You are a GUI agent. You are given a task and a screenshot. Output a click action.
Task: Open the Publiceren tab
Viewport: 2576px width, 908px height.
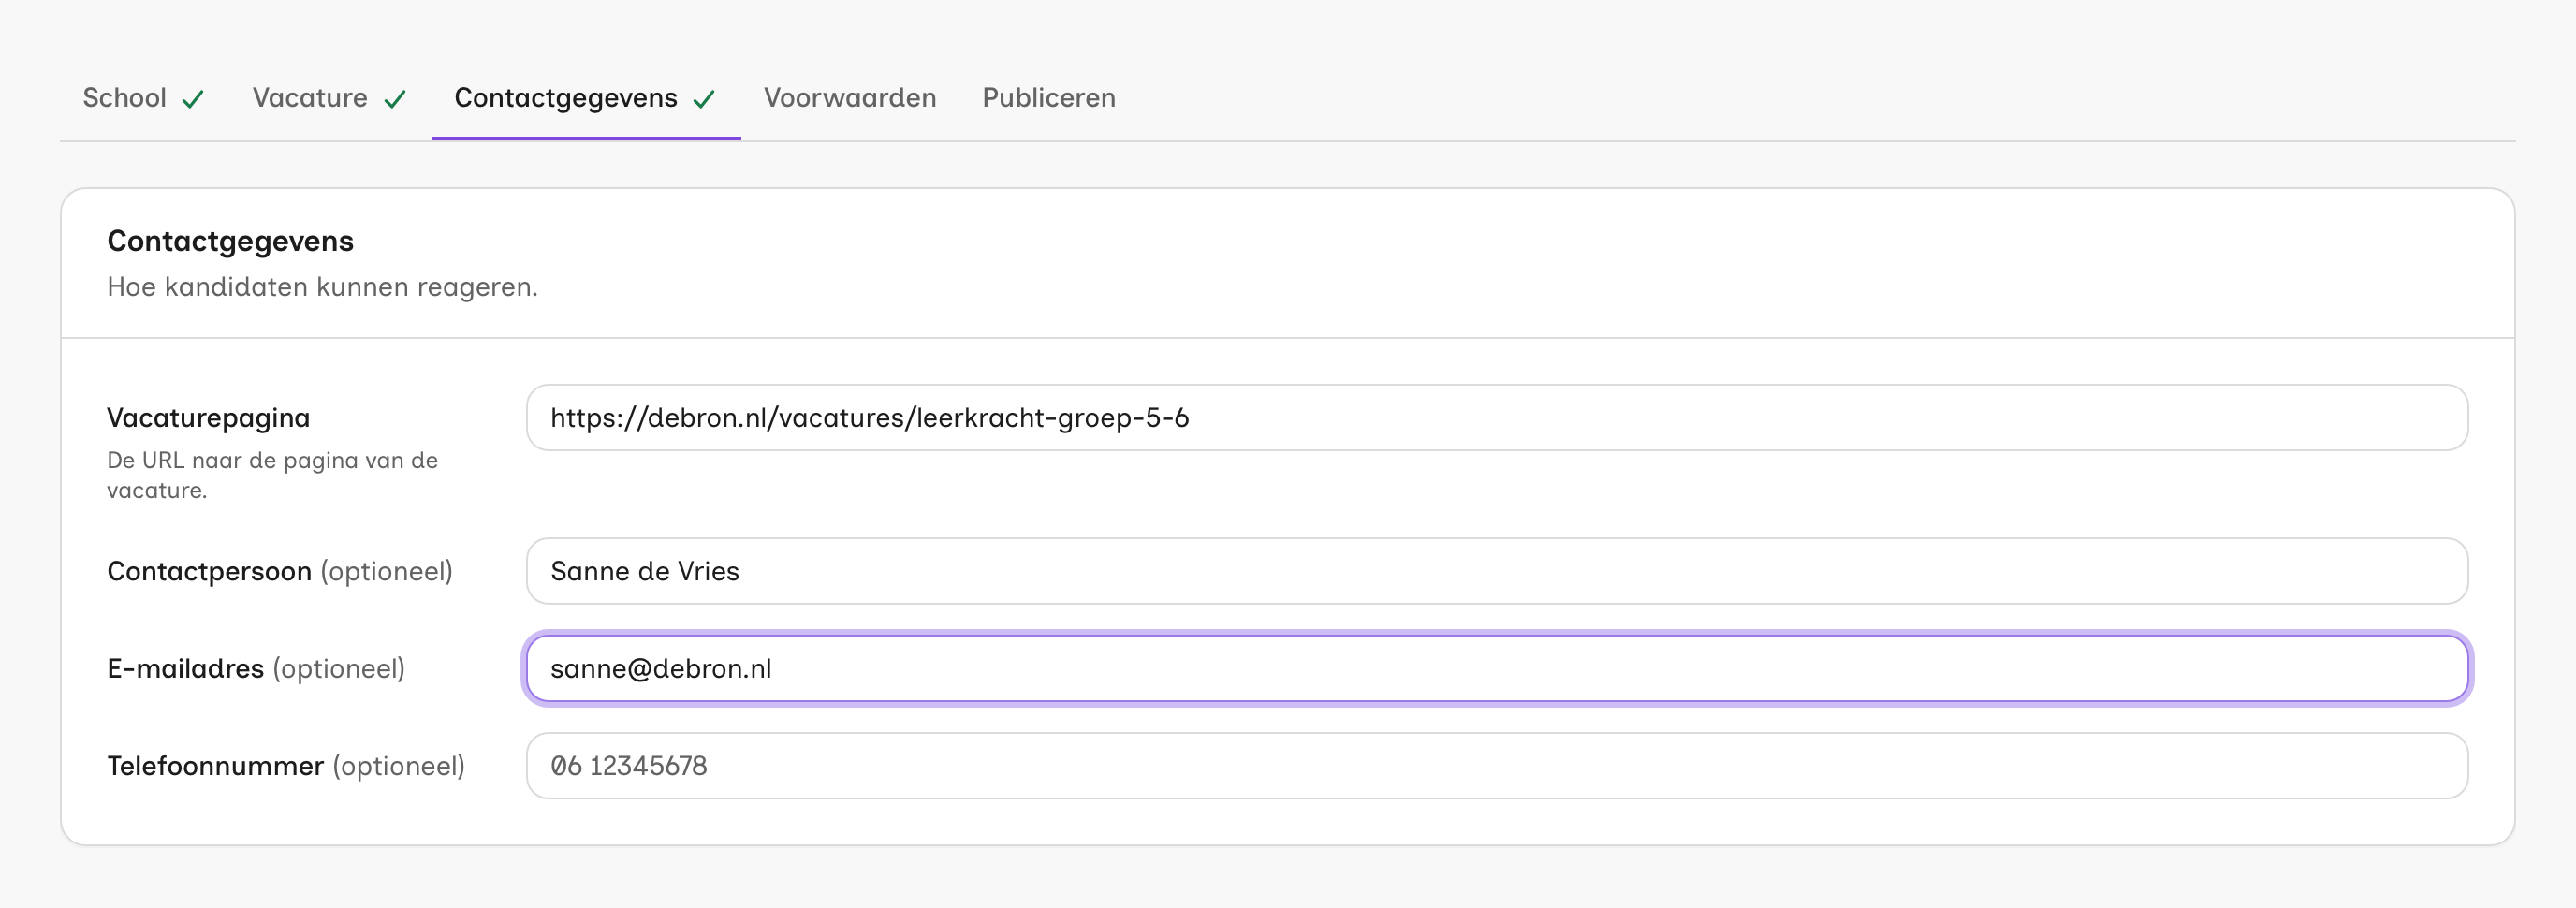click(1048, 98)
